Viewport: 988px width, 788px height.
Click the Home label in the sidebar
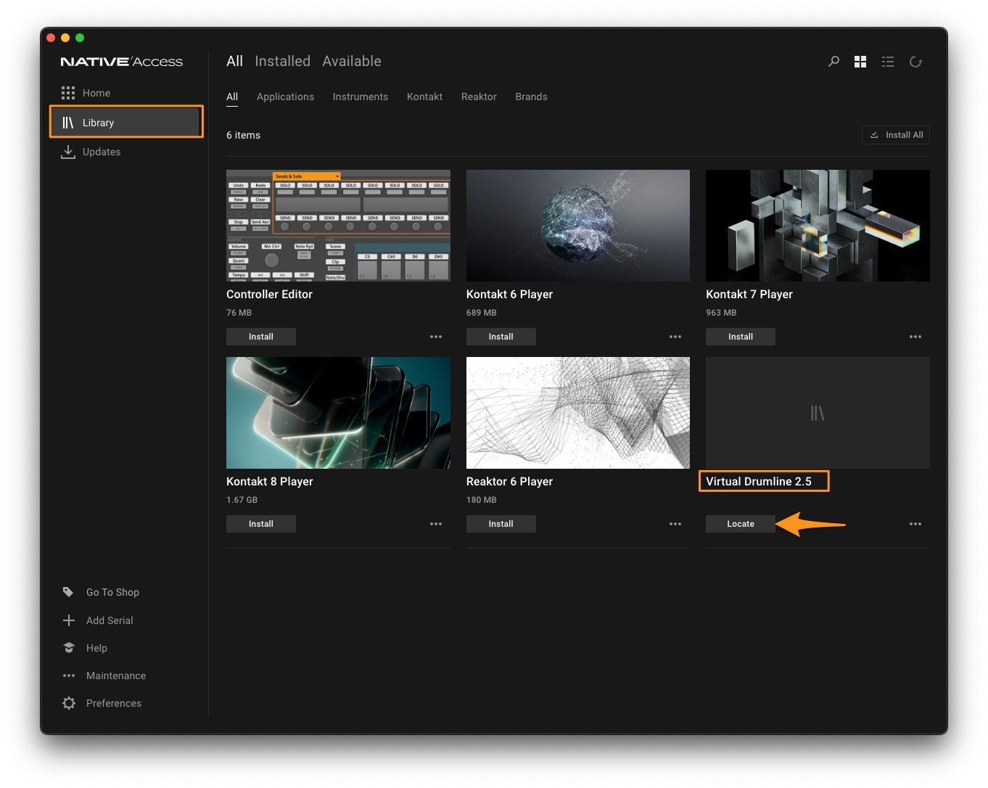(96, 93)
